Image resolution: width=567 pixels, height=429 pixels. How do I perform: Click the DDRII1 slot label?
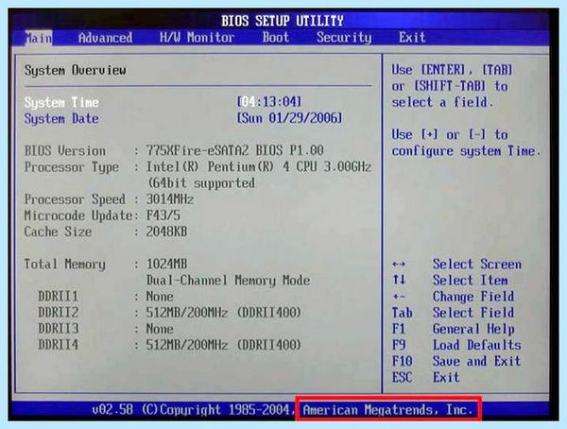59,297
